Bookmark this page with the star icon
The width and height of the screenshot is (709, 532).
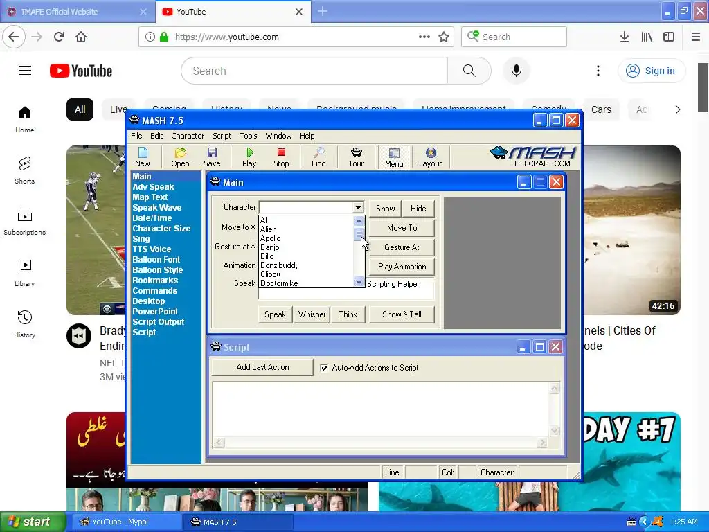coord(444,37)
